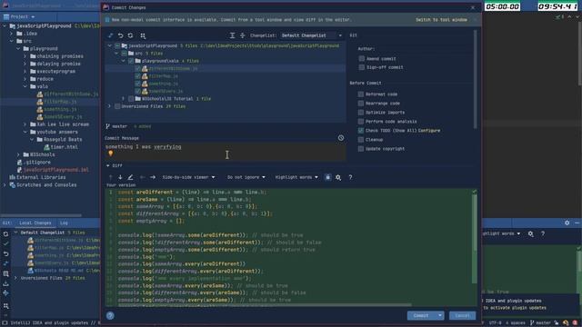Expand all changes tree nodes
Viewport: 582px width, 327px height.
coord(233,35)
